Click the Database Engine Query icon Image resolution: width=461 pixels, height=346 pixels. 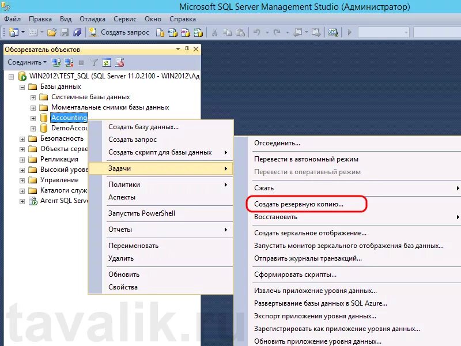pos(160,32)
